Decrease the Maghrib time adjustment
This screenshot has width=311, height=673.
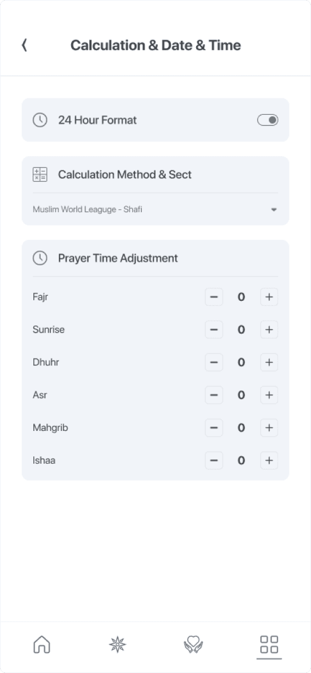(x=214, y=428)
